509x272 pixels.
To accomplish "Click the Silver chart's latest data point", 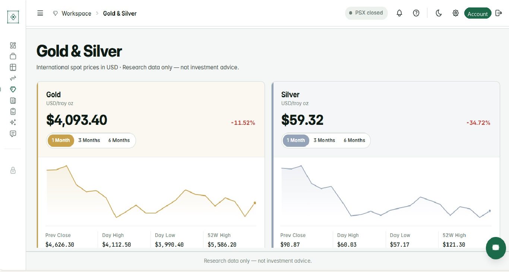I will tap(490, 211).
